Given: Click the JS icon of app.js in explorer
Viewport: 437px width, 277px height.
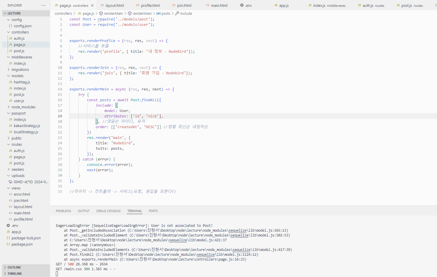Looking at the screenshot, I should (8, 232).
